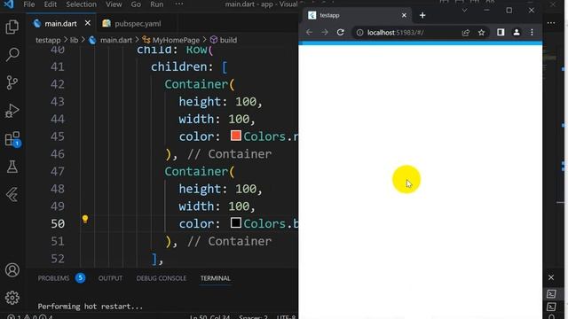Open the Accounts menu in activity bar
The height and width of the screenshot is (319, 568).
click(x=12, y=270)
